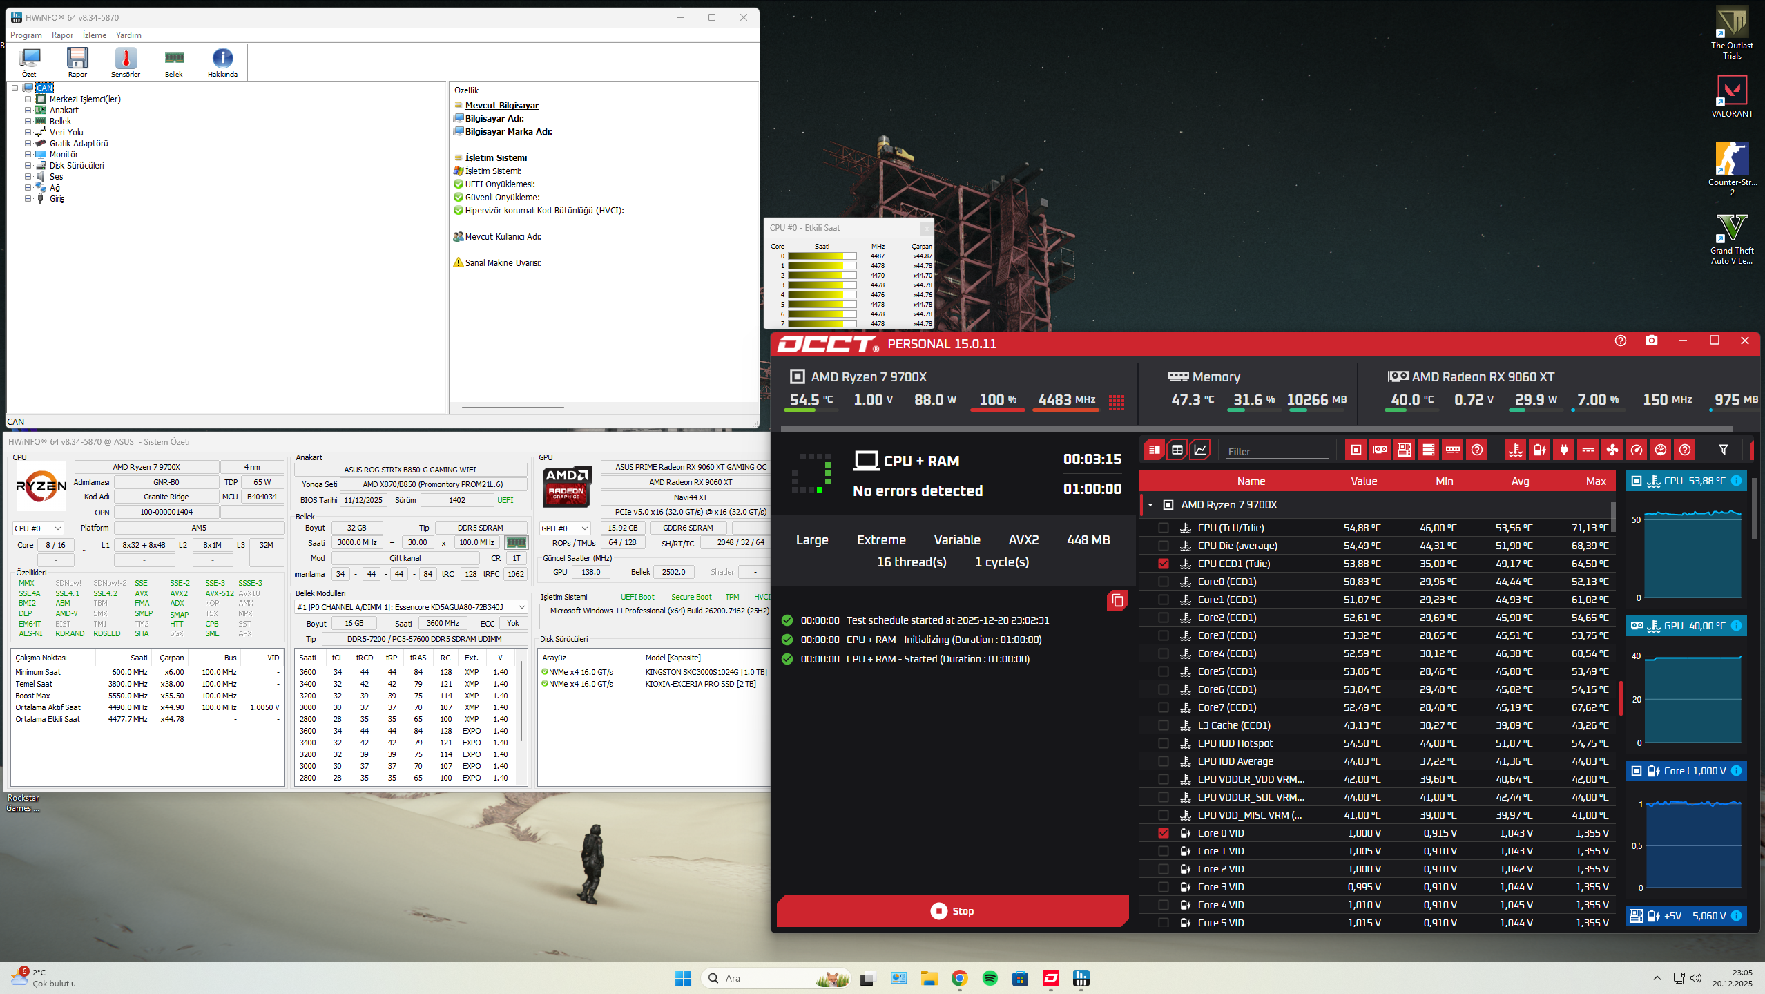Toggle motherboard sensor filter in OCCT toolbar
Viewport: 1765px width, 994px height.
(1405, 450)
